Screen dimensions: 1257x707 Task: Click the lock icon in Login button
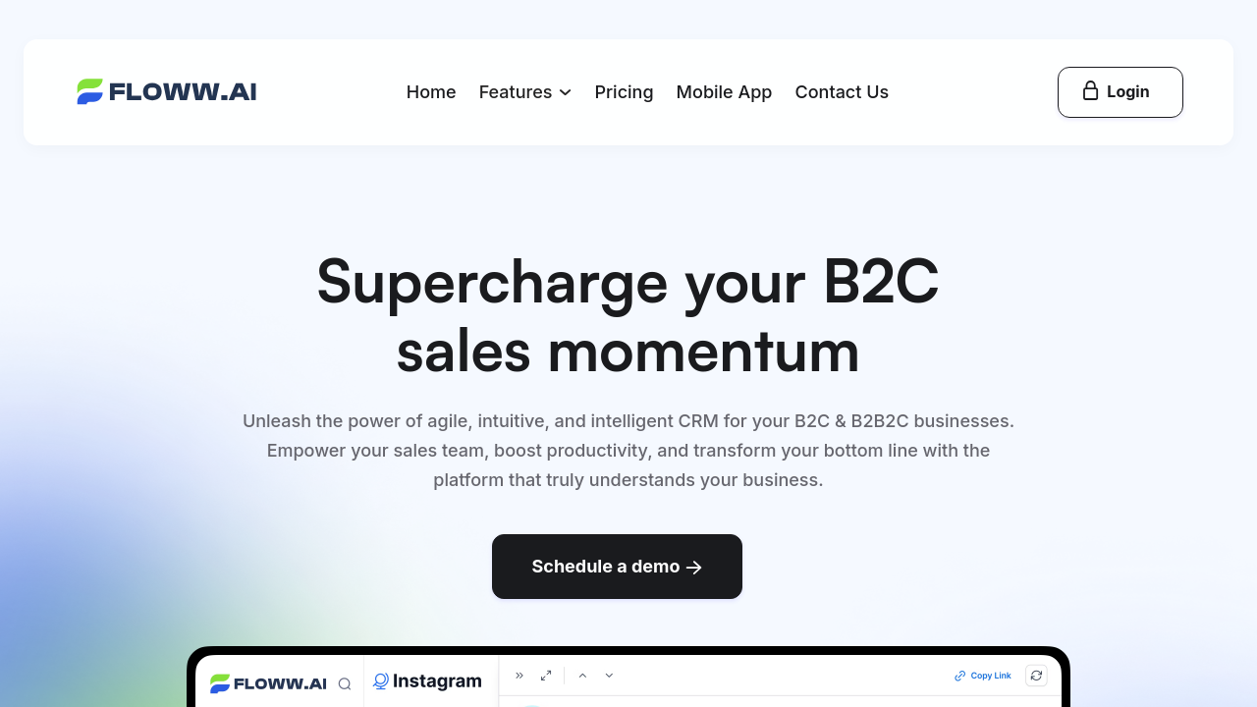pyautogui.click(x=1090, y=91)
